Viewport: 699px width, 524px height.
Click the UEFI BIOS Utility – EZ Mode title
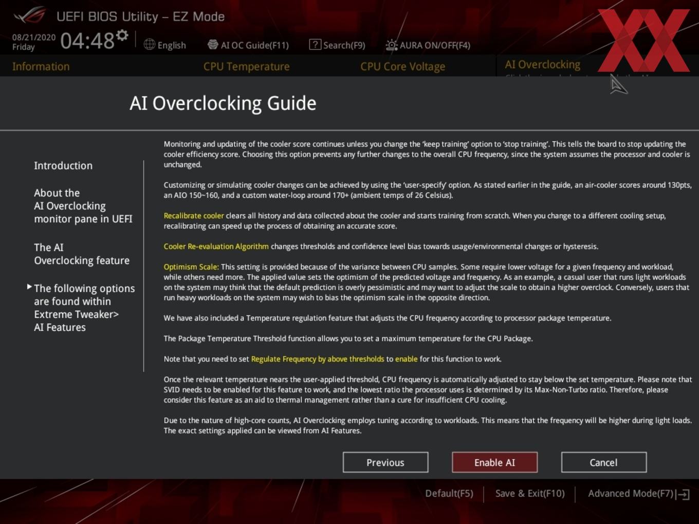pos(140,16)
